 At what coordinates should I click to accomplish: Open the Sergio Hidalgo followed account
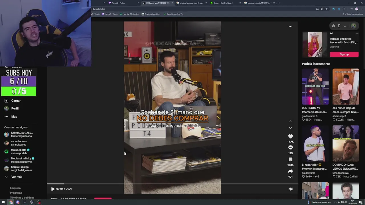18,169
